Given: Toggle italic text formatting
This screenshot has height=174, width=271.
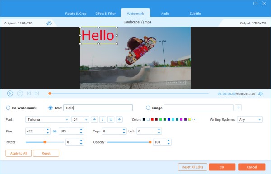Looking at the screenshot, I should point(103,119).
